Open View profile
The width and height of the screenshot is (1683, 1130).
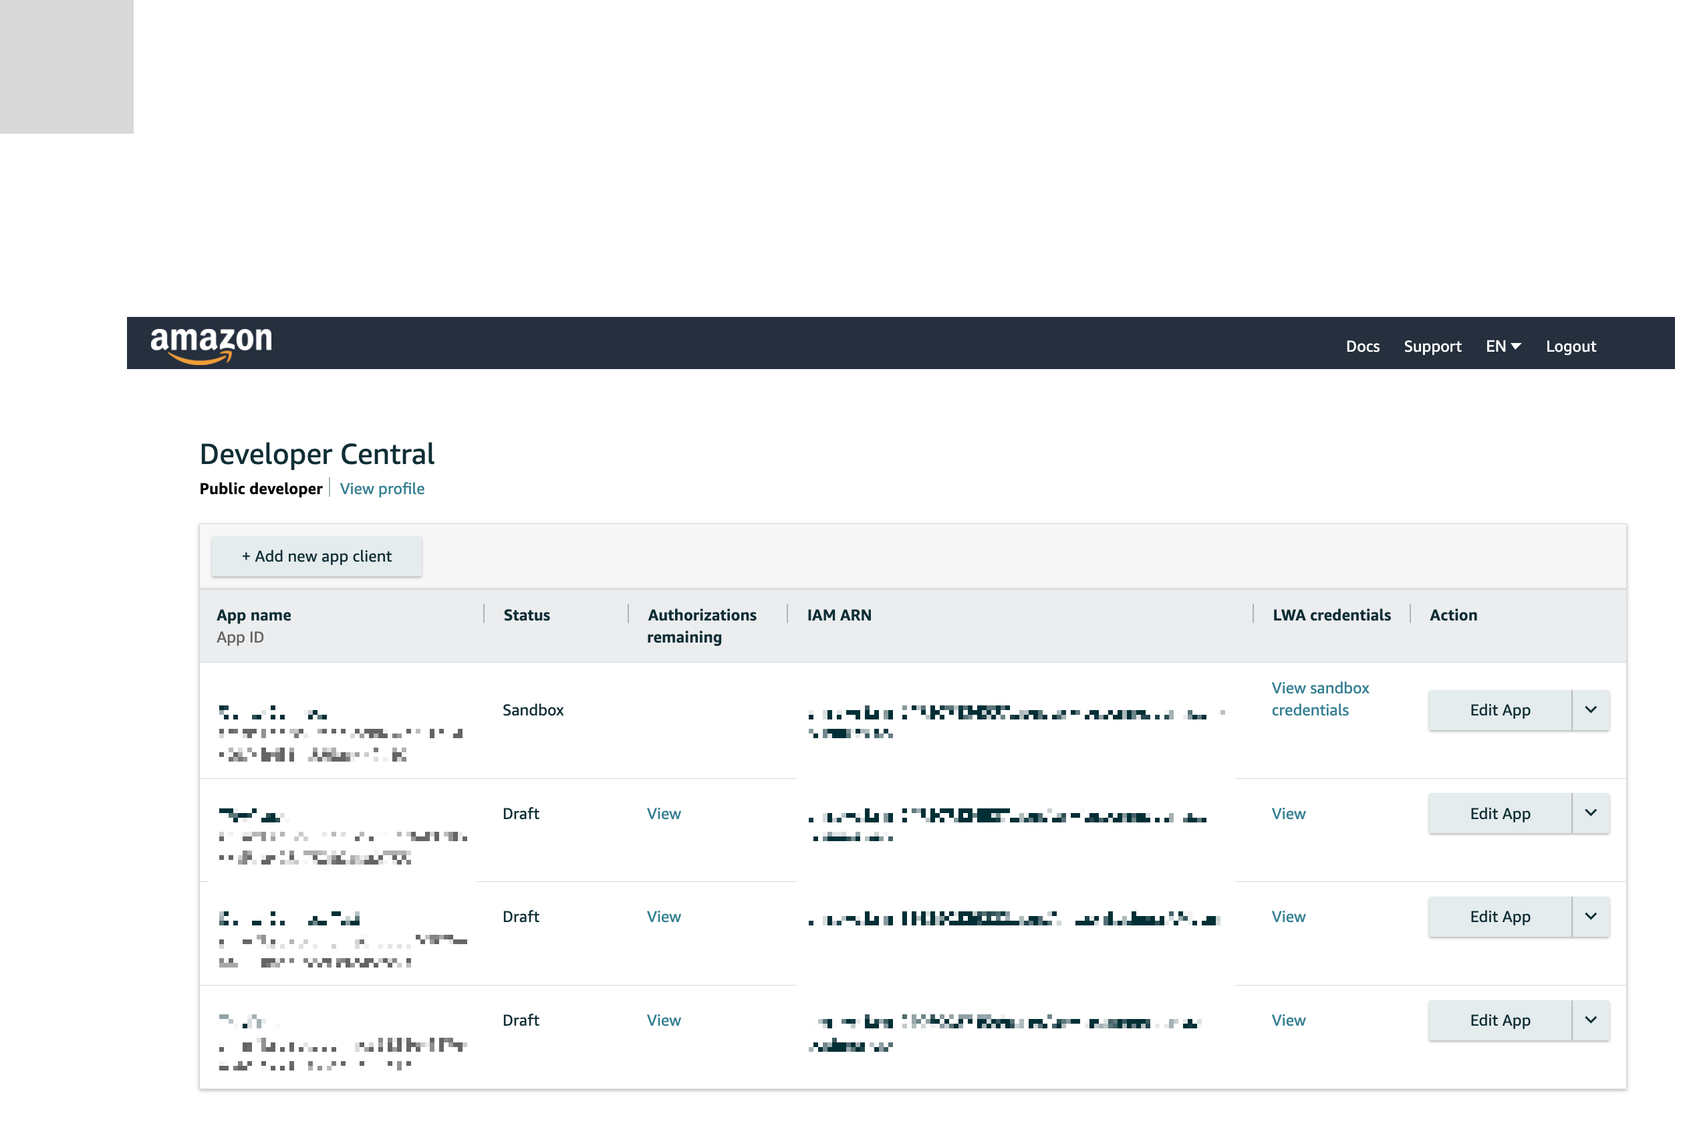[382, 489]
